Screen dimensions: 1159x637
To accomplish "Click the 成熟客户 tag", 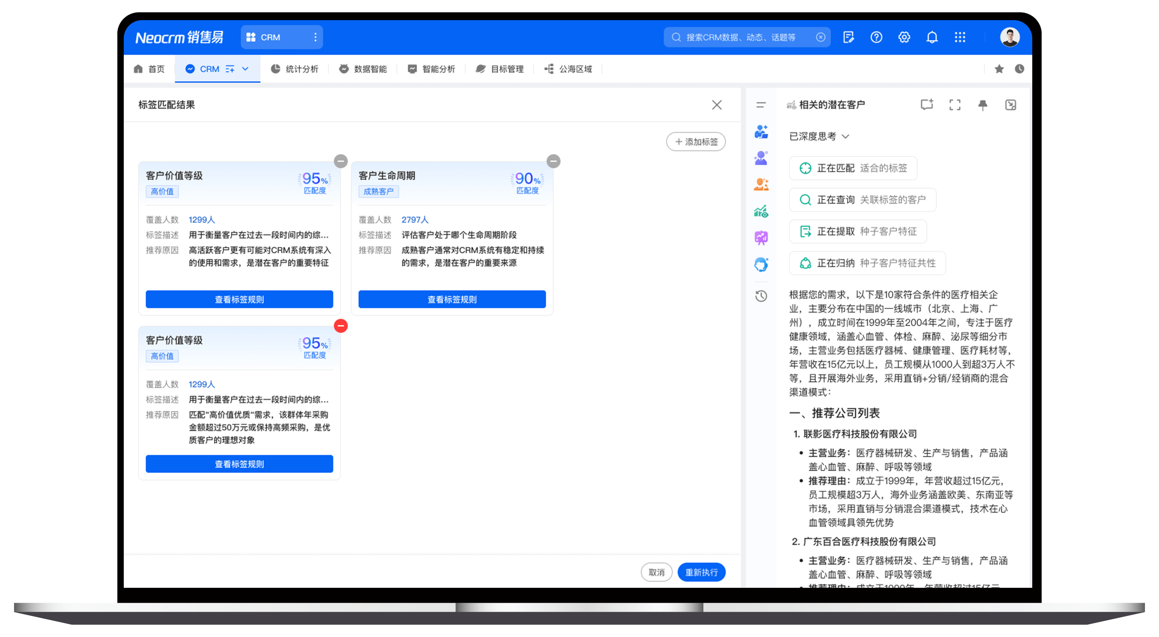I will pyautogui.click(x=378, y=191).
